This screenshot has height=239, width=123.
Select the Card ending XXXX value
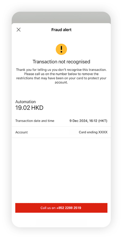click(93, 132)
